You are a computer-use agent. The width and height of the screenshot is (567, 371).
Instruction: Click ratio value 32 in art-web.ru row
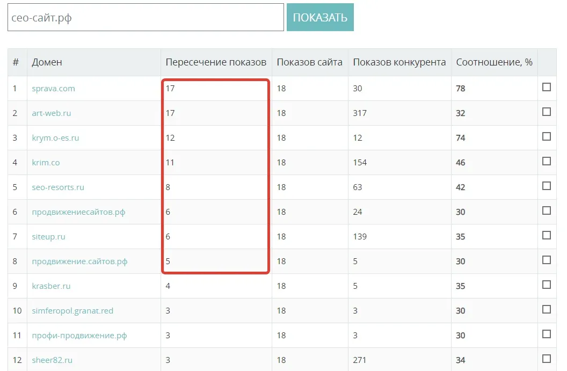(x=460, y=113)
